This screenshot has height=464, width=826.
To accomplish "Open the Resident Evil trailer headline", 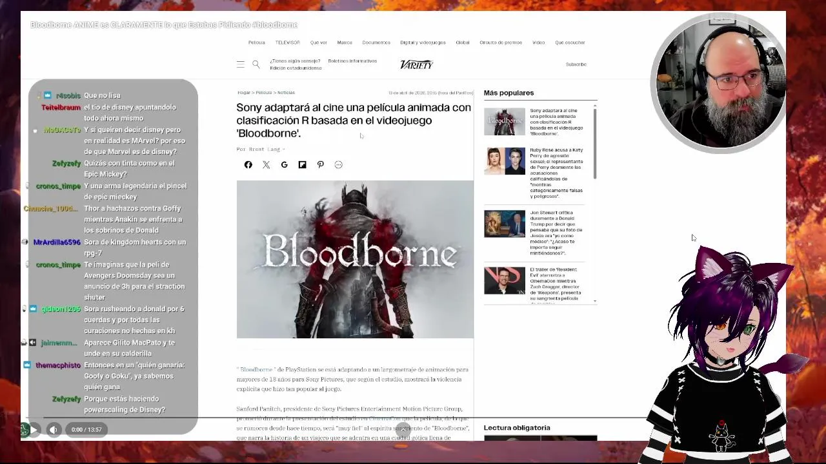I will 556,284.
